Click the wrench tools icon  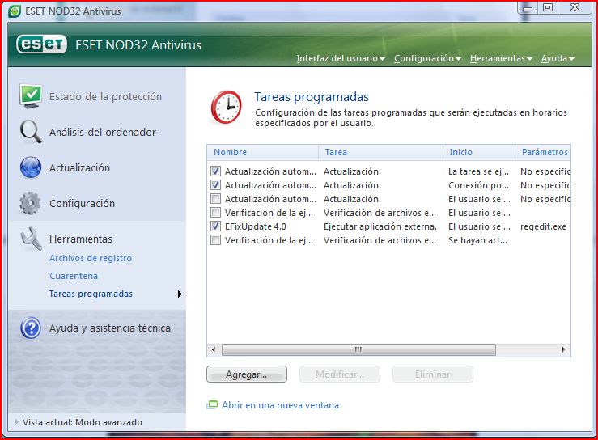coord(31,239)
